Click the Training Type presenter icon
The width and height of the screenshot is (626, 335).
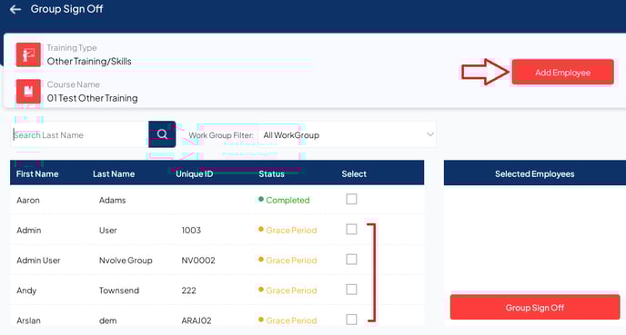[x=28, y=54]
